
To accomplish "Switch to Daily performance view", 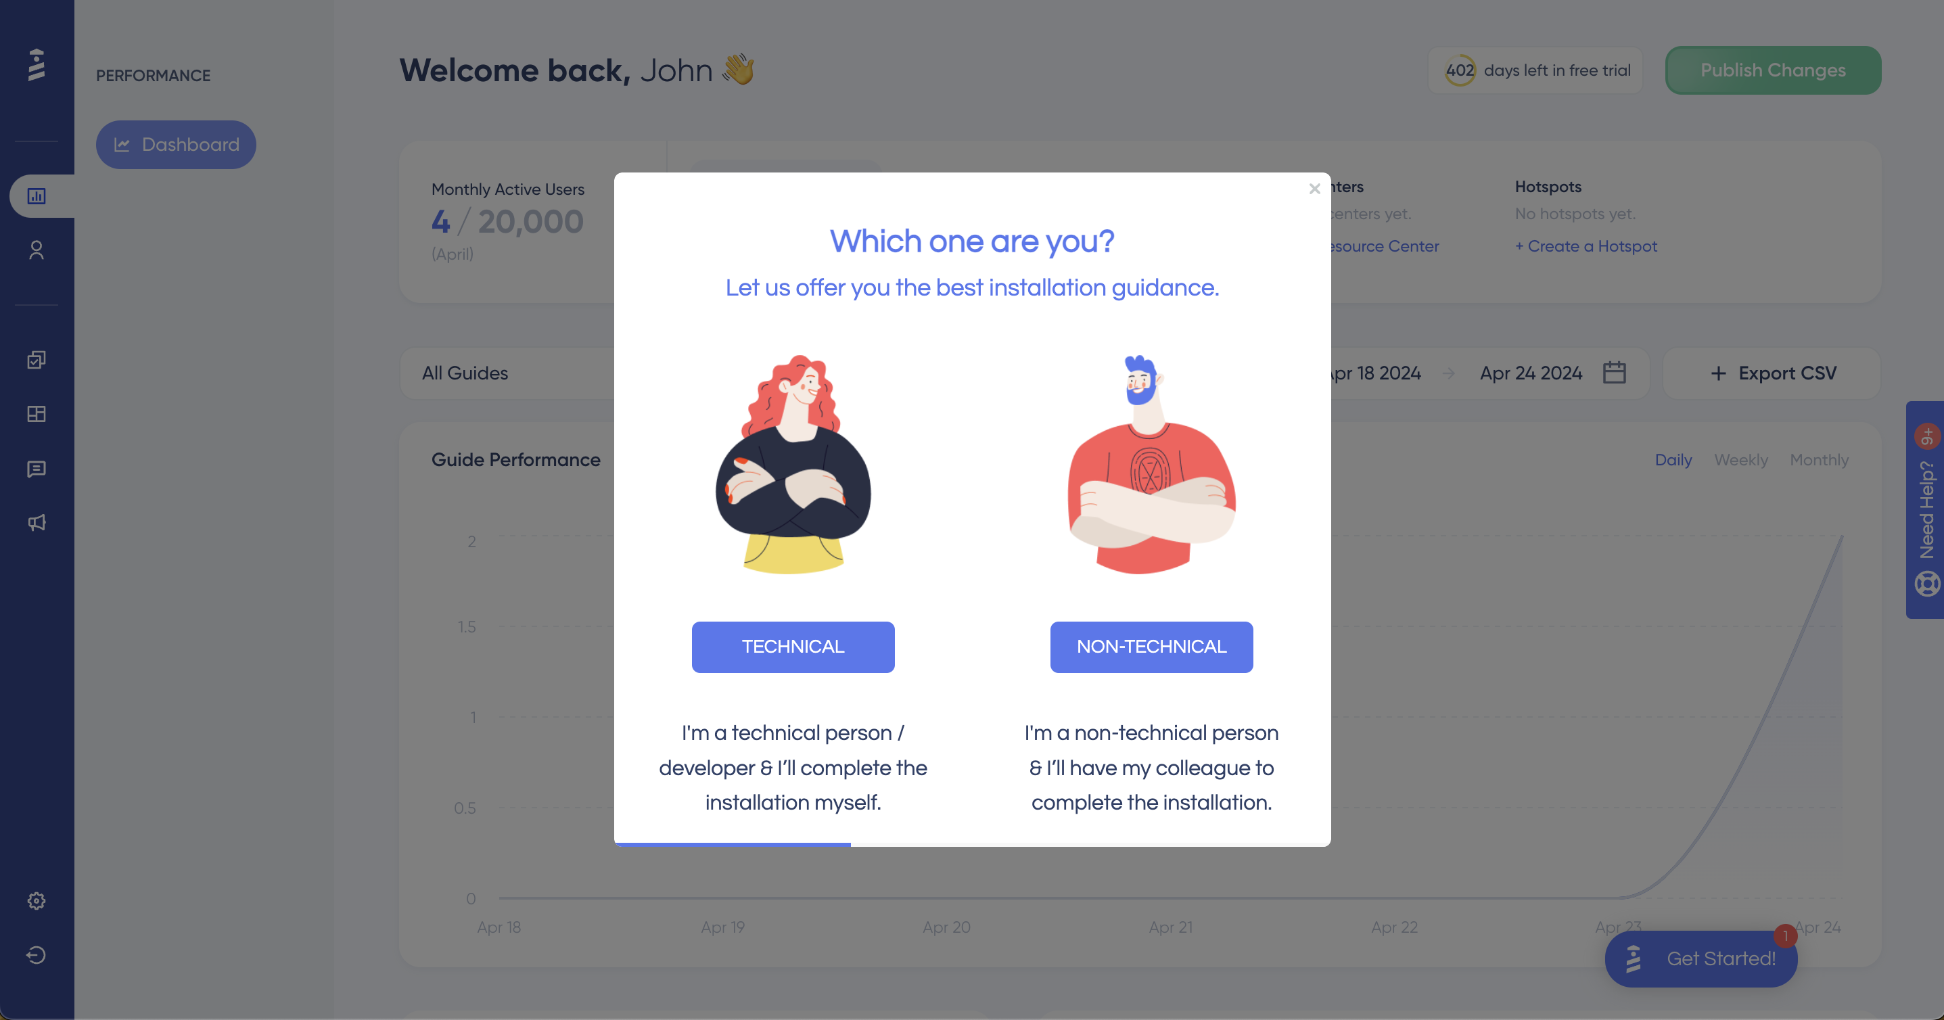I will 1674,459.
